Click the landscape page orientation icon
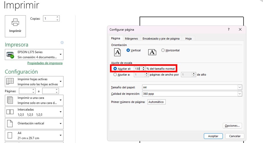This screenshot has height=143, width=263. (152, 52)
